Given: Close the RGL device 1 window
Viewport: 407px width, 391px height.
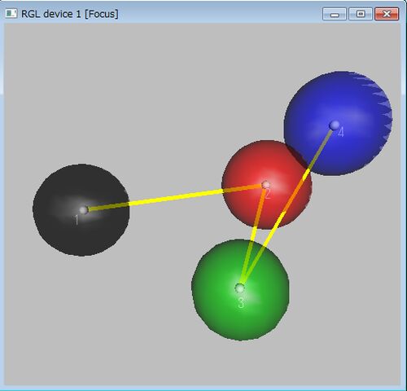Looking at the screenshot, I should 387,14.
